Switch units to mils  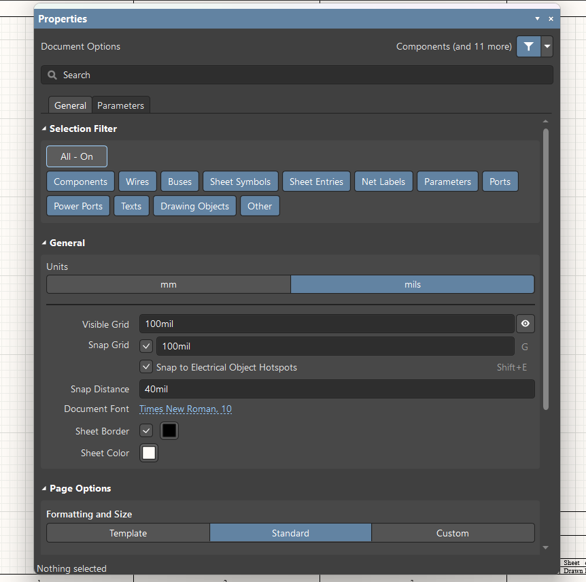click(x=413, y=284)
